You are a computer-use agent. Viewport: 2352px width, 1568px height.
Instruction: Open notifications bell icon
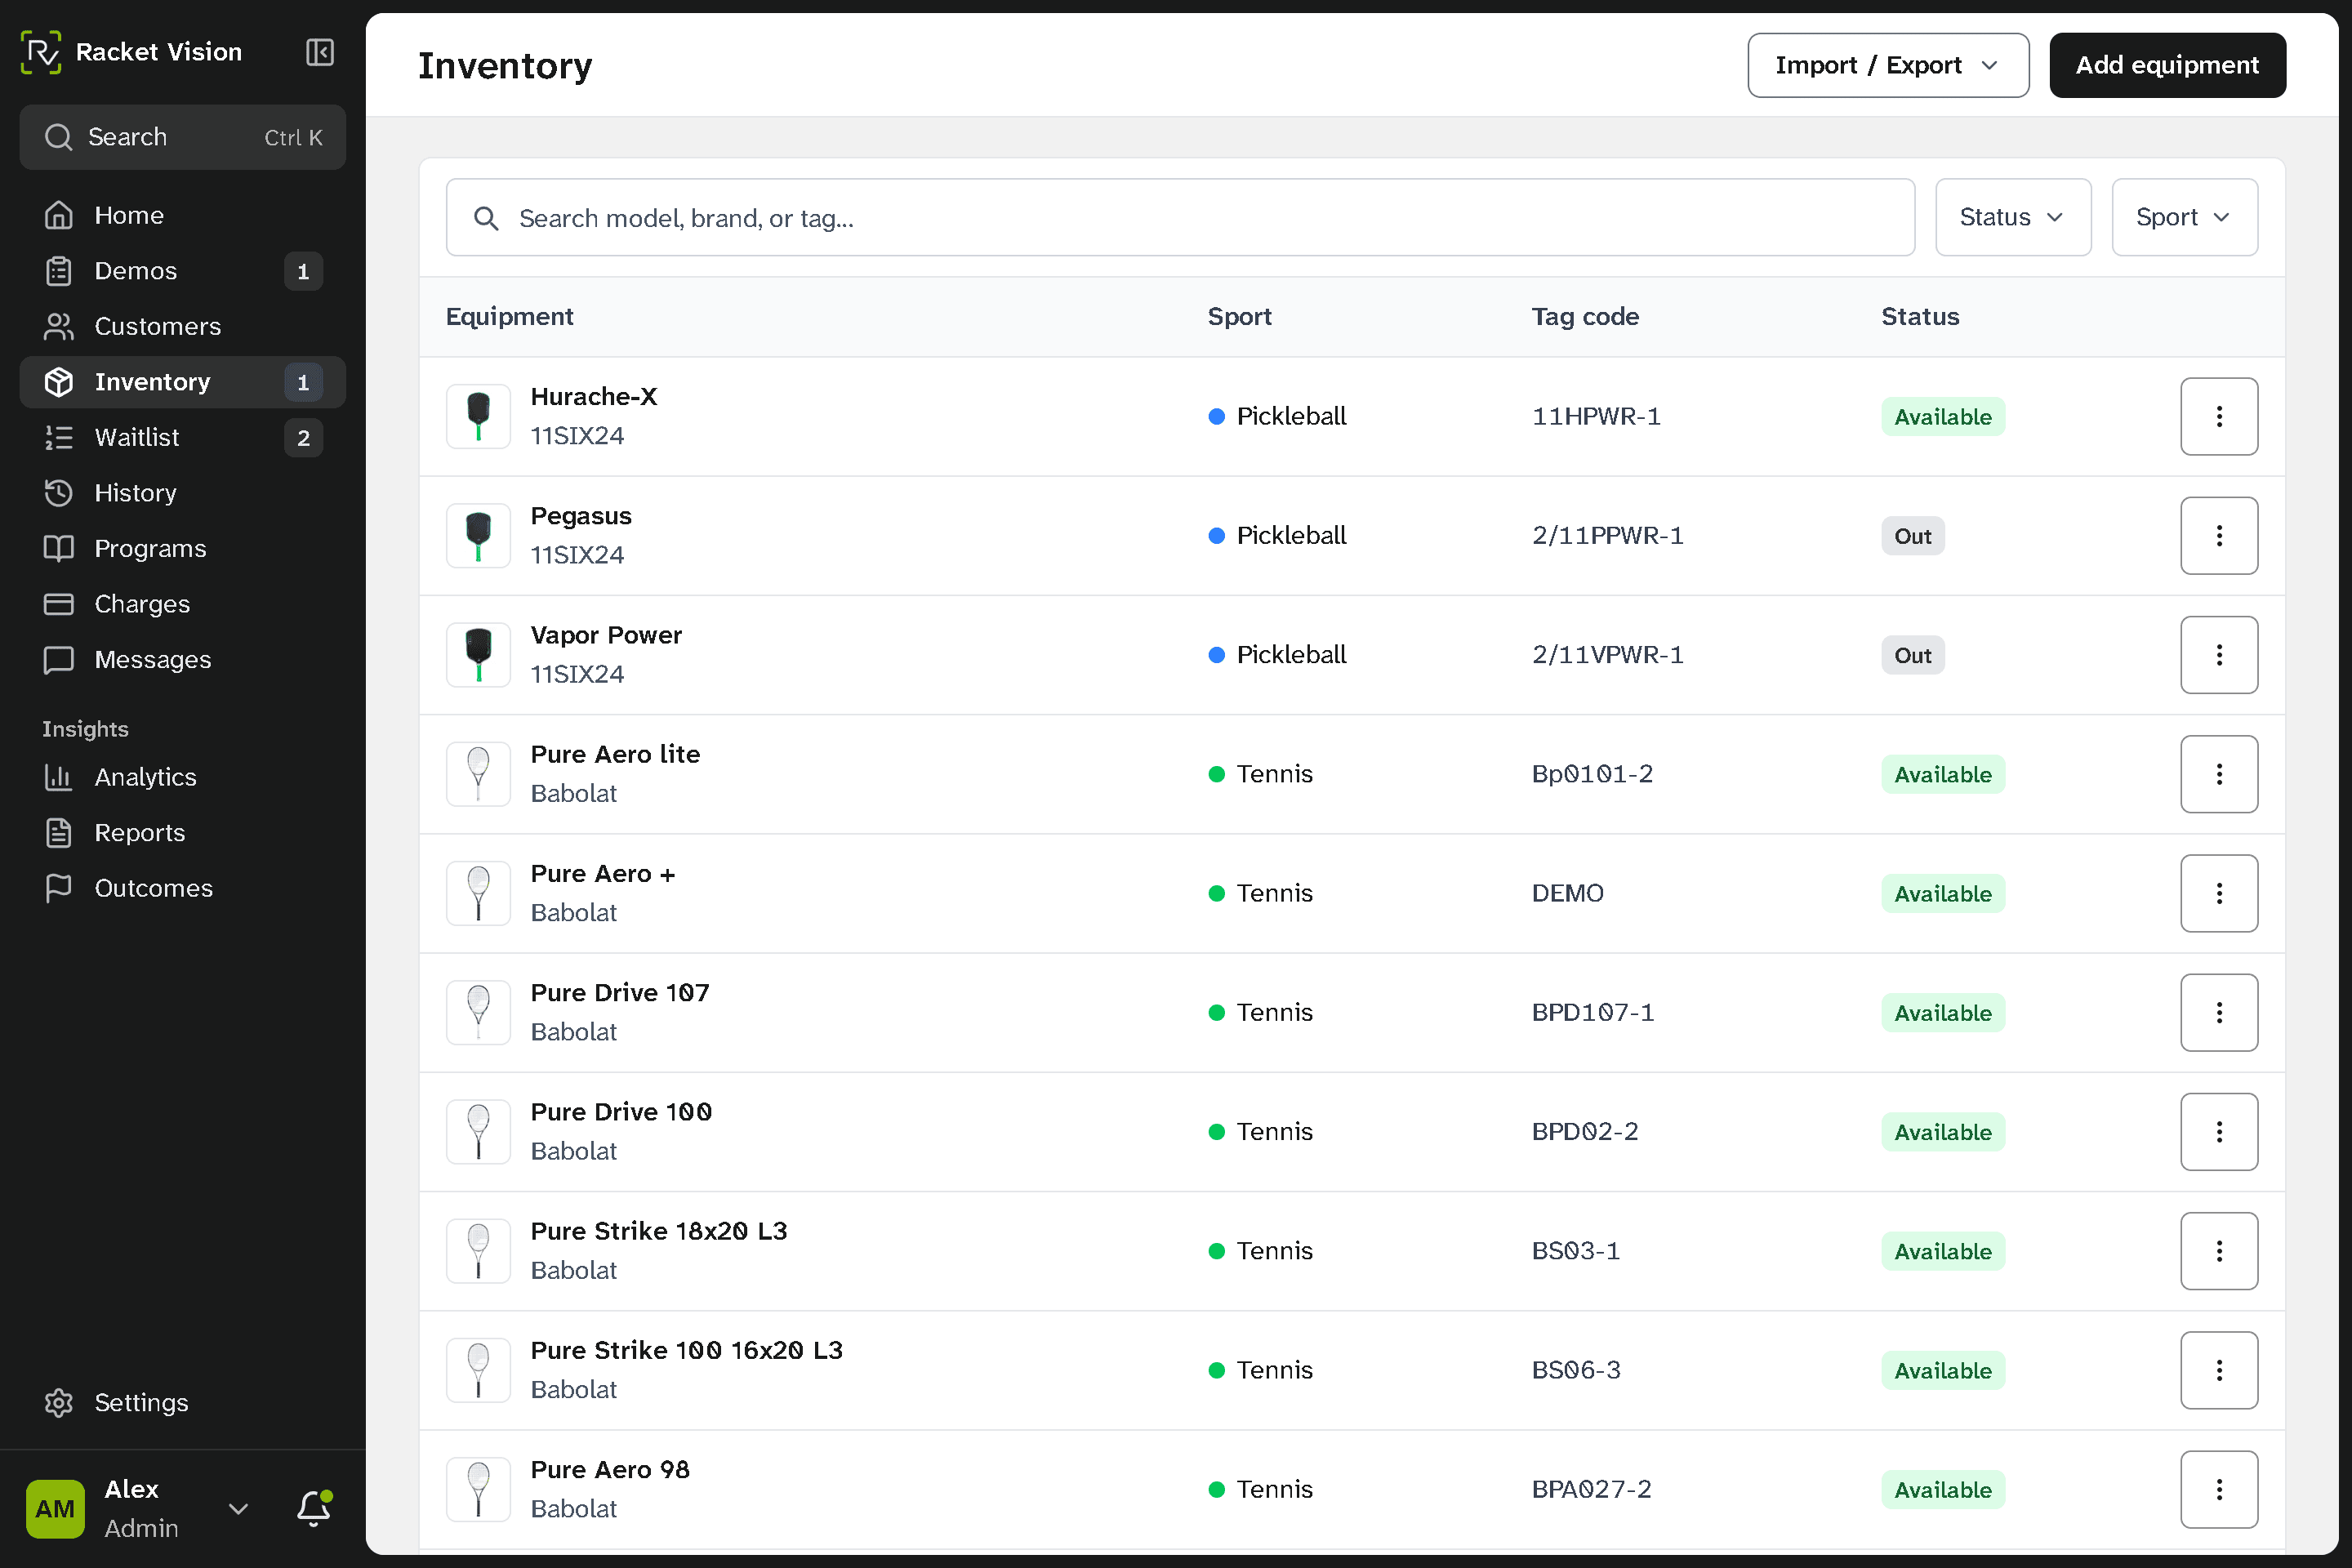tap(314, 1508)
